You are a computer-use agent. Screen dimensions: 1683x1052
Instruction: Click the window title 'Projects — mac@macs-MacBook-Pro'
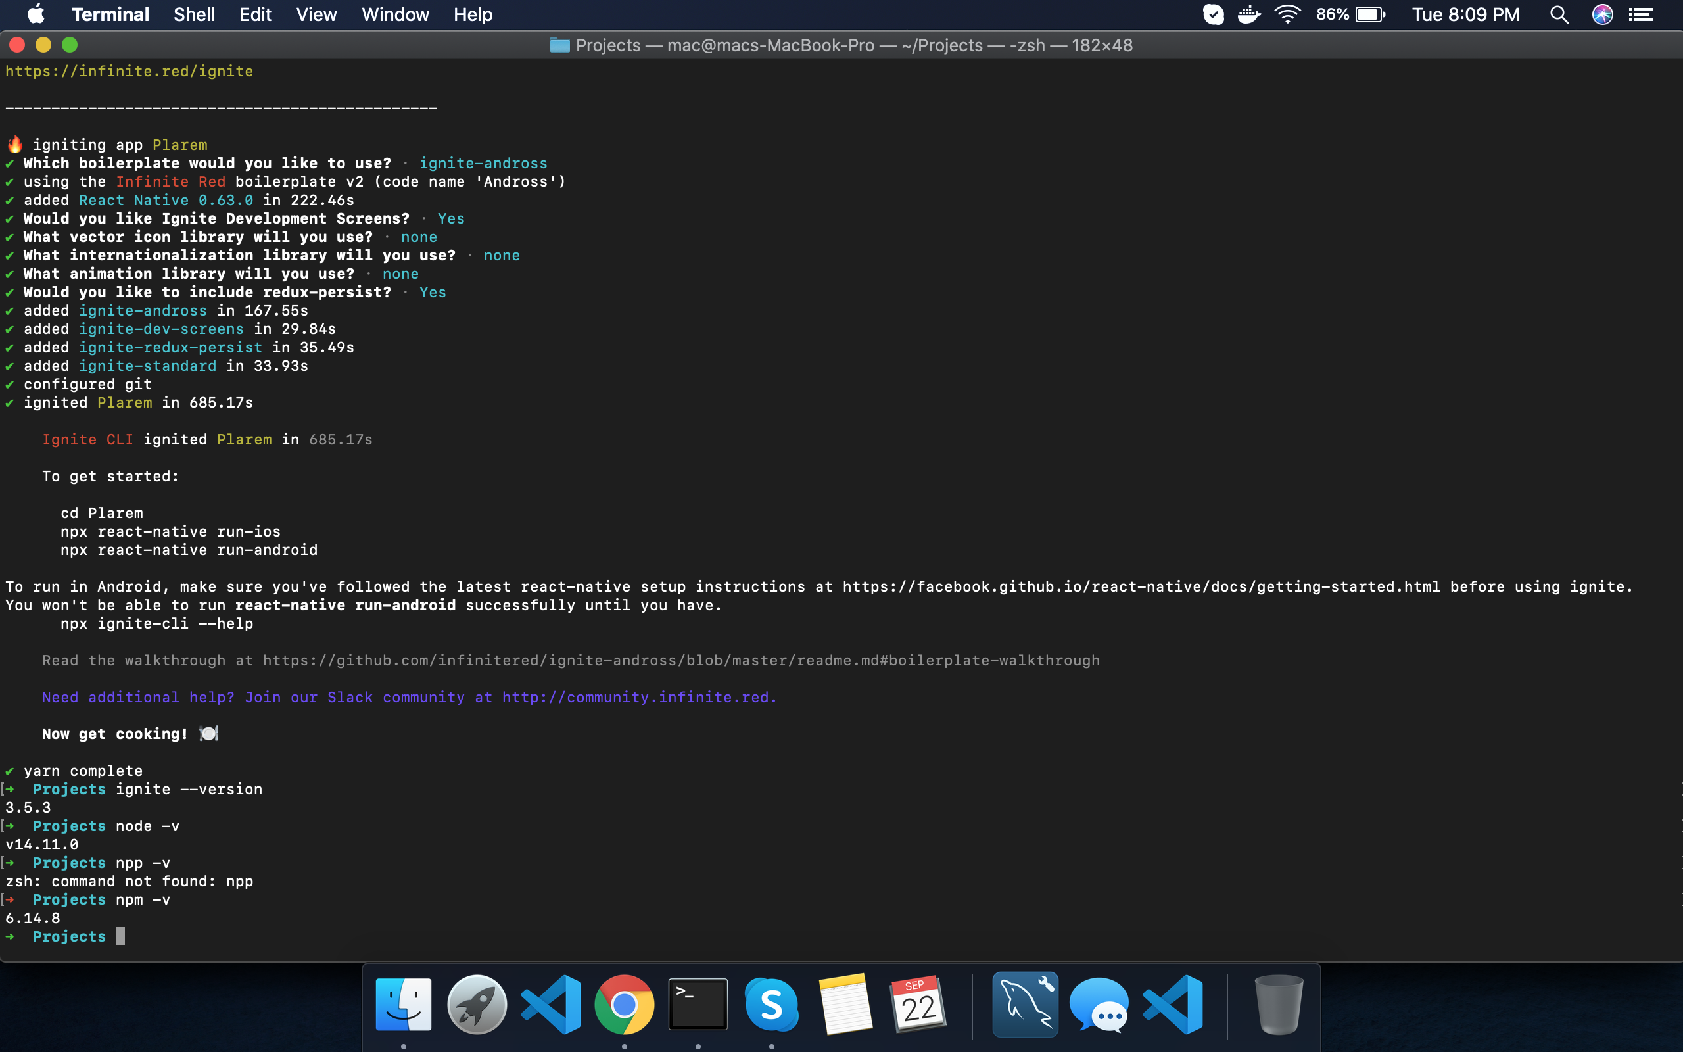click(724, 45)
